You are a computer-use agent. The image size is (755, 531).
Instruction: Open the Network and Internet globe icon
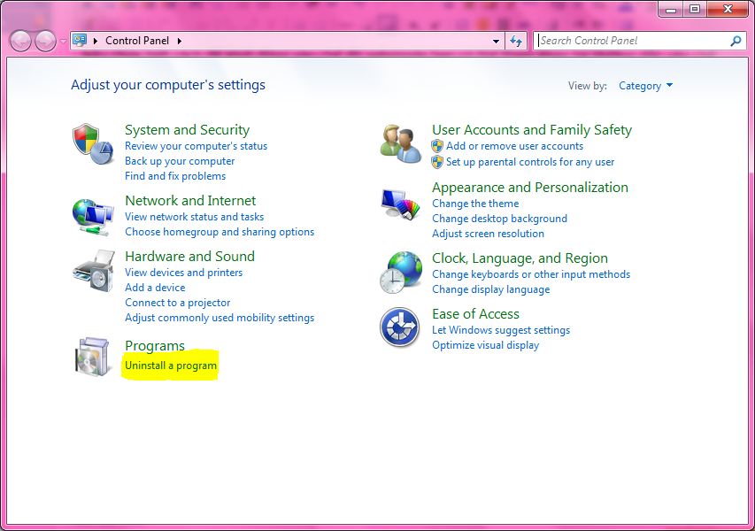93,217
